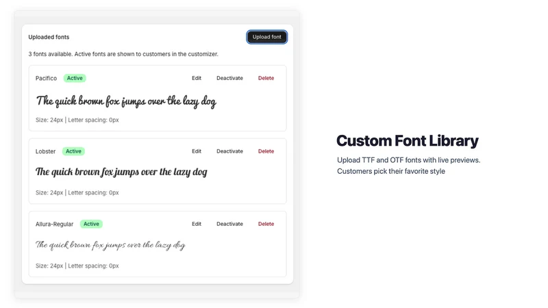Edit the Allura-Regular font
Screen dimensions: 548x308
[x=197, y=224]
